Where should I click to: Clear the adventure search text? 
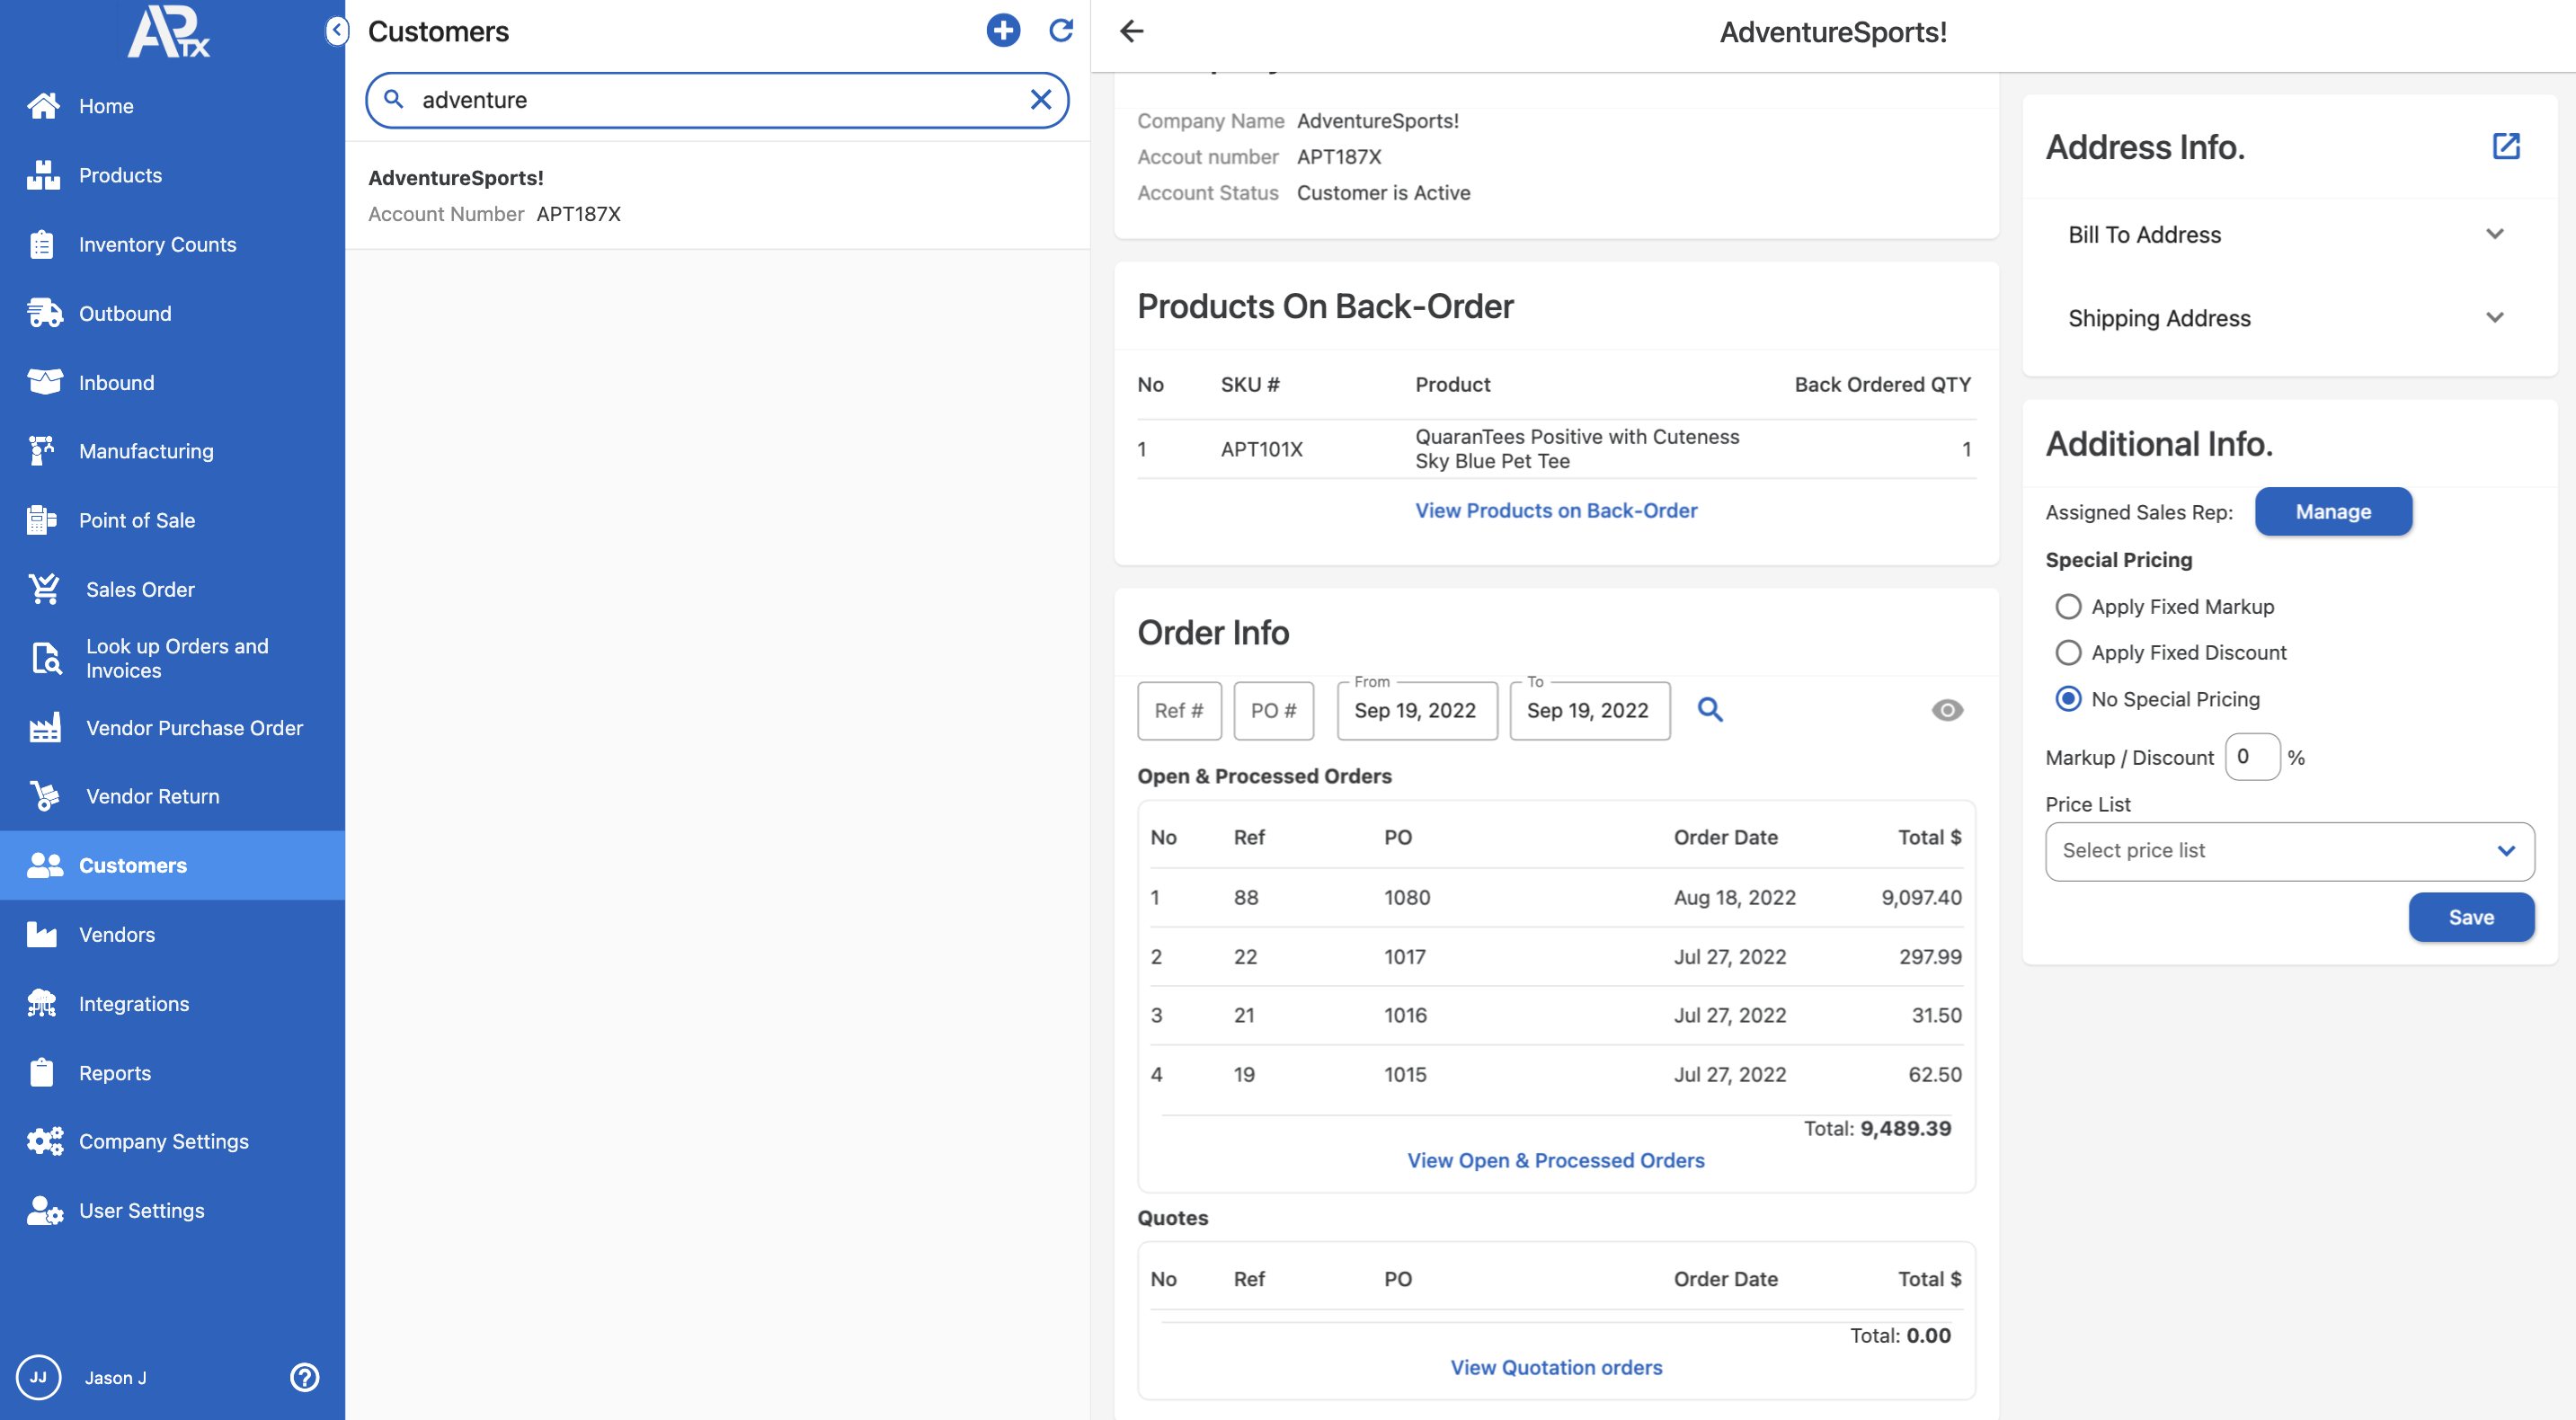click(x=1040, y=100)
